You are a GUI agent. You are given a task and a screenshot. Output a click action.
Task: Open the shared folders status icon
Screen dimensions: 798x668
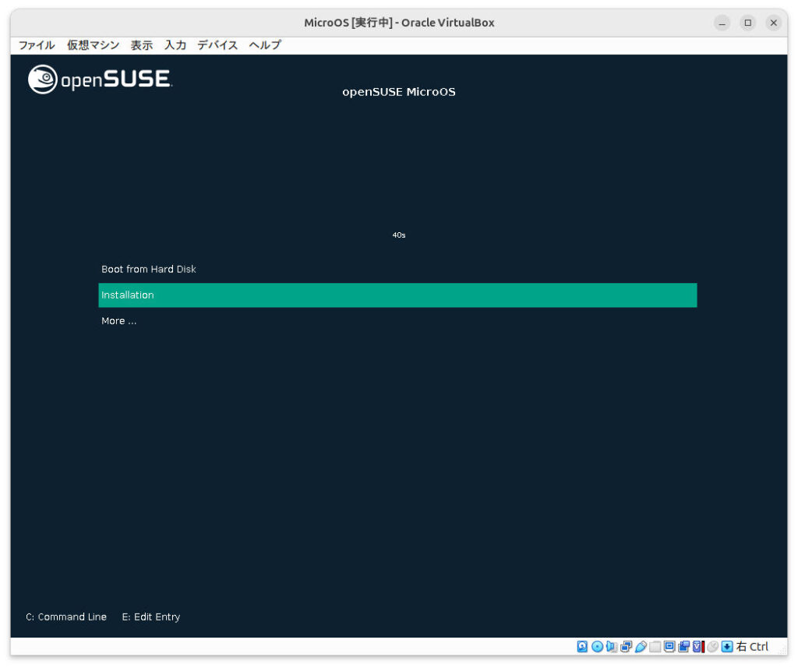[655, 647]
